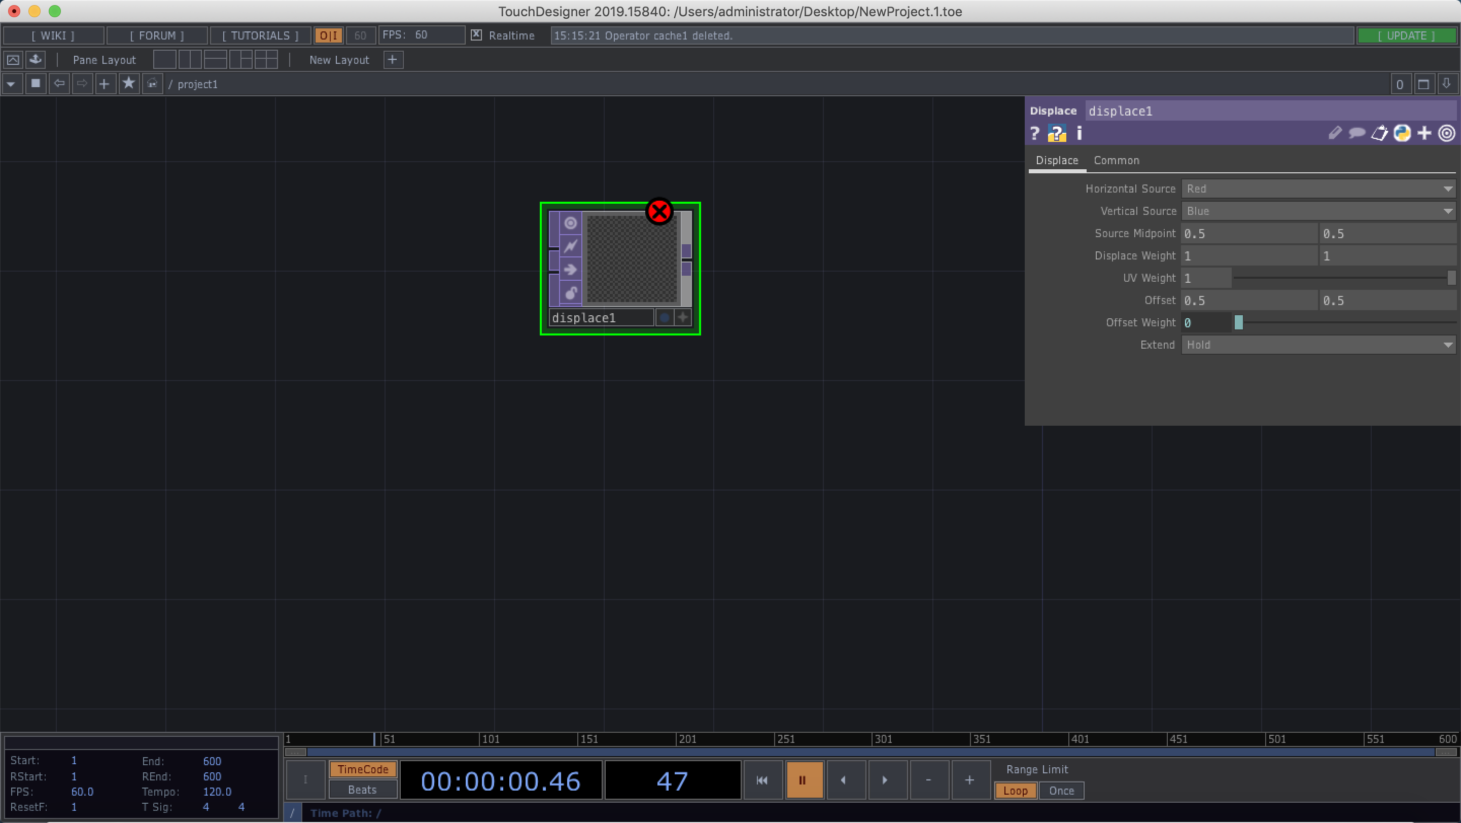Toggle the O|I performance monitor button
This screenshot has width=1461, height=823.
pos(328,35)
